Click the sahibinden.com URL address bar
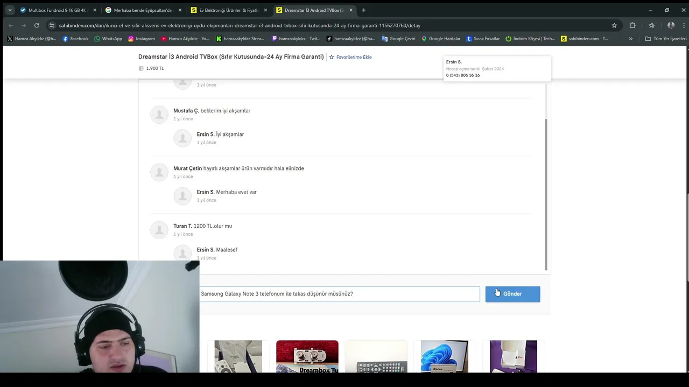 (240, 25)
